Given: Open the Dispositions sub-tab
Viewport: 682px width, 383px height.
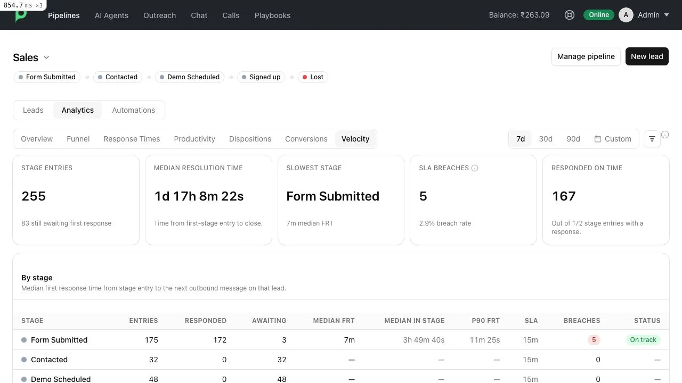Looking at the screenshot, I should (250, 139).
